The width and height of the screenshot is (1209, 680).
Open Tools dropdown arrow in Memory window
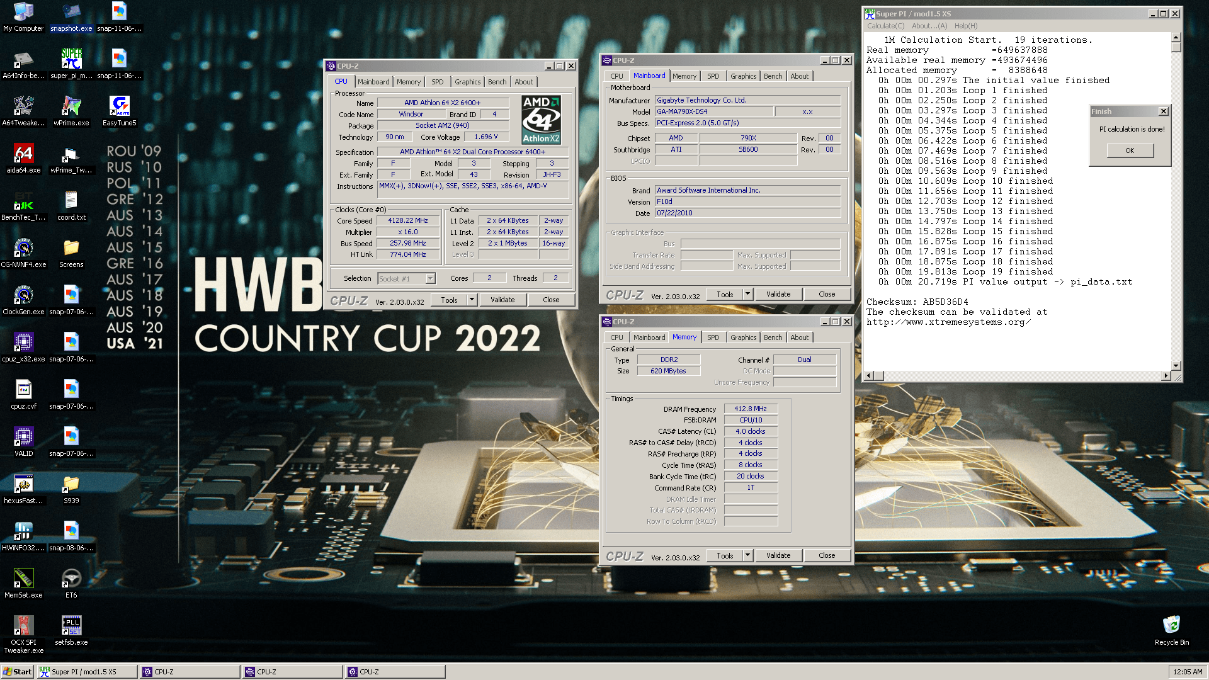tap(747, 555)
